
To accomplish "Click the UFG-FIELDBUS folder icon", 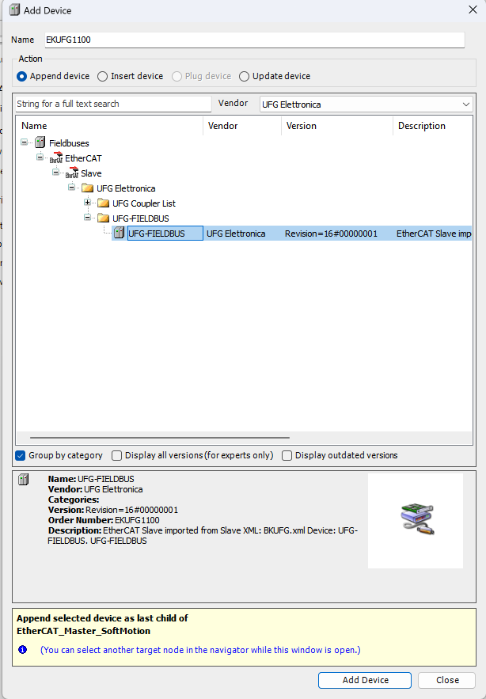I will point(104,218).
